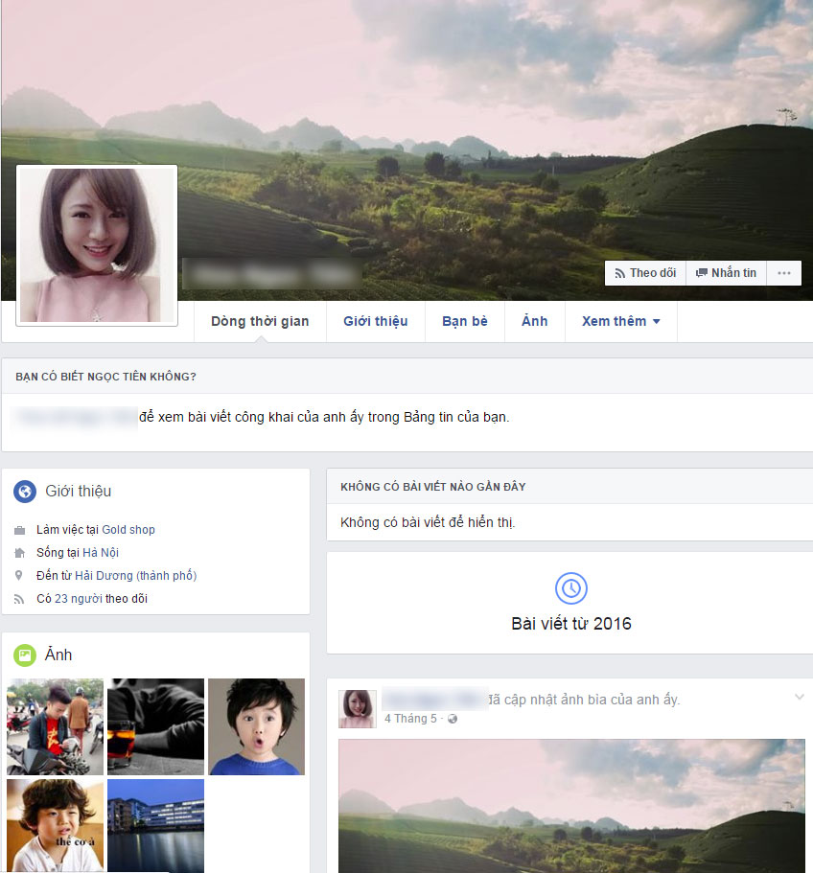Click the green photo icon beside Ảnh
The image size is (813, 873).
[x=25, y=655]
